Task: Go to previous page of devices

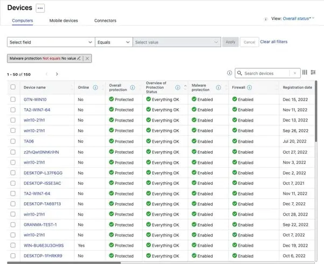Action: pos(46,74)
